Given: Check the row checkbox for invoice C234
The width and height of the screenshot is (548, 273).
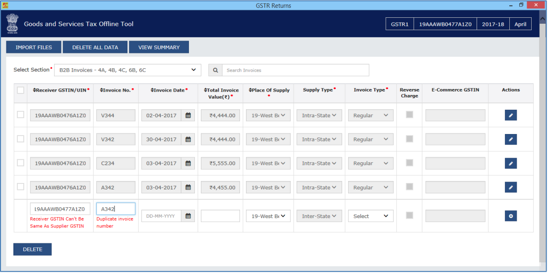Looking at the screenshot, I should pos(21,163).
